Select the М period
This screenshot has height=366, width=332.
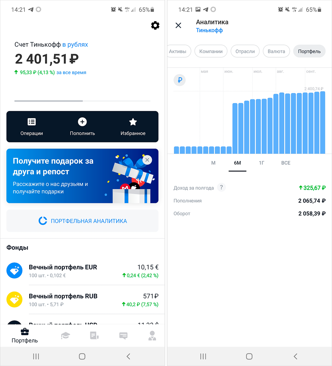[213, 163]
